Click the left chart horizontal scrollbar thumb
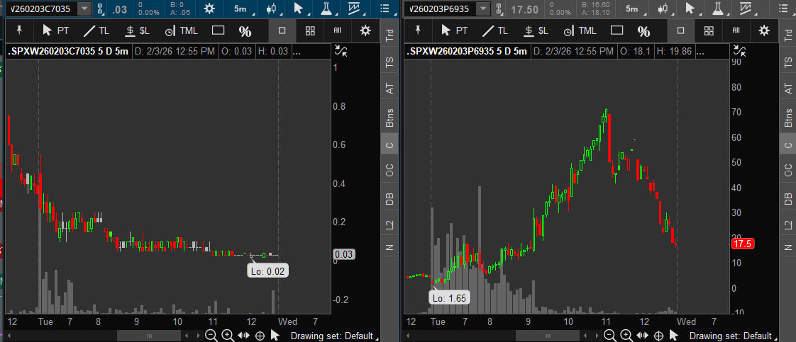The width and height of the screenshot is (796, 342). tap(149, 336)
